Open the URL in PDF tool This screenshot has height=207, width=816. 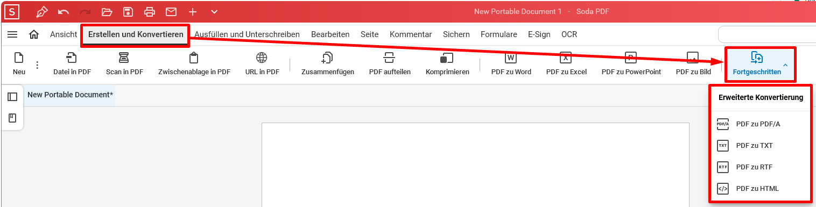(x=262, y=58)
